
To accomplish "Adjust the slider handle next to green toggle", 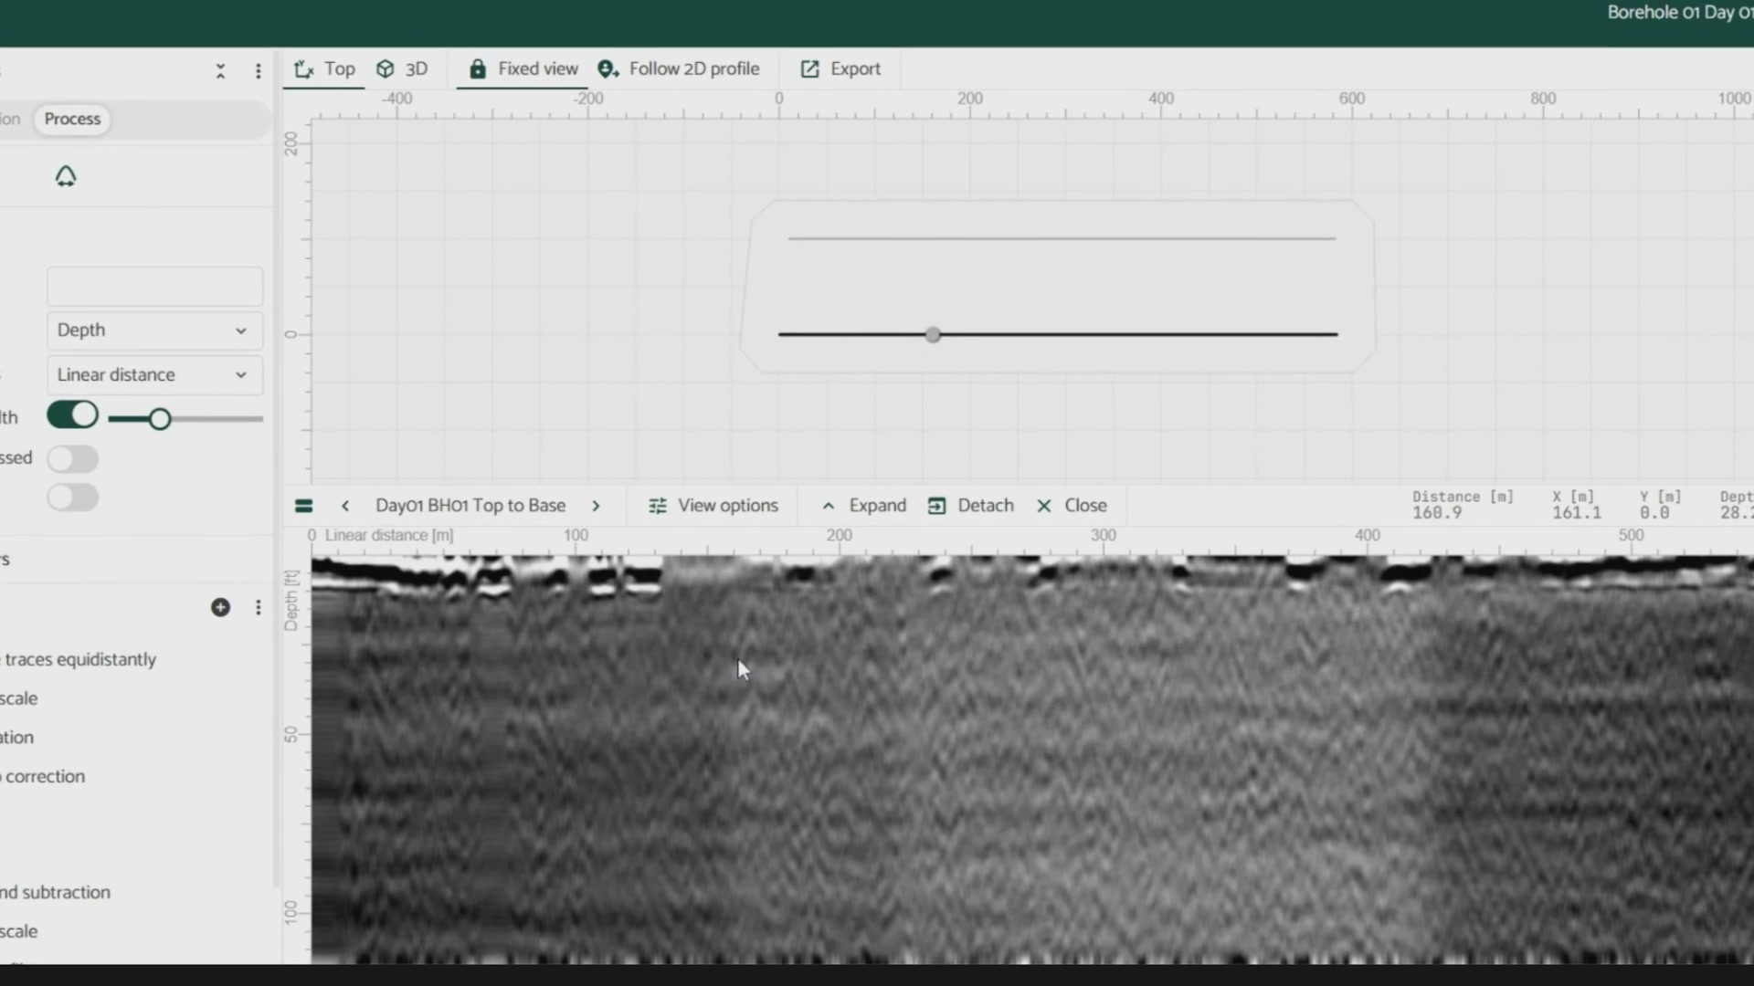I will [160, 419].
